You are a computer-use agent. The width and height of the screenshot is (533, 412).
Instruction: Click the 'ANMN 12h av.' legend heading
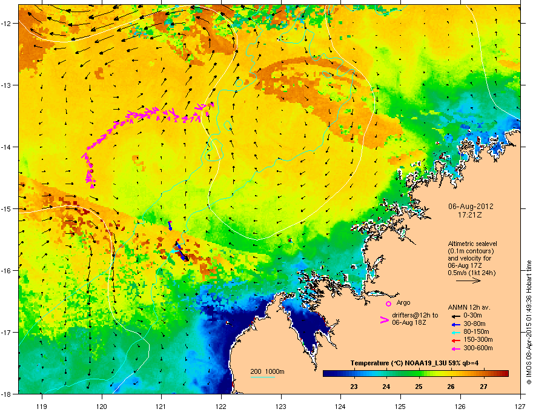469,307
